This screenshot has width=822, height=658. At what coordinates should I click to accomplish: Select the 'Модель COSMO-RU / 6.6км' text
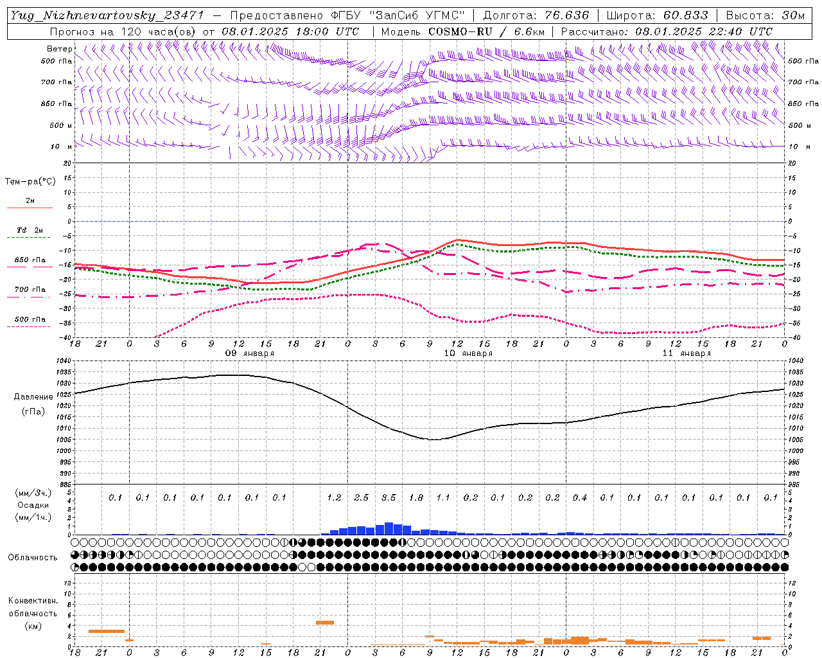tap(463, 31)
